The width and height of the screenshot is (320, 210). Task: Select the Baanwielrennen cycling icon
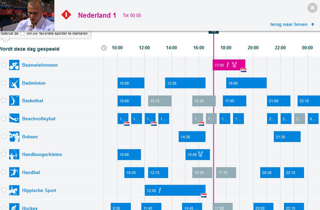14,65
